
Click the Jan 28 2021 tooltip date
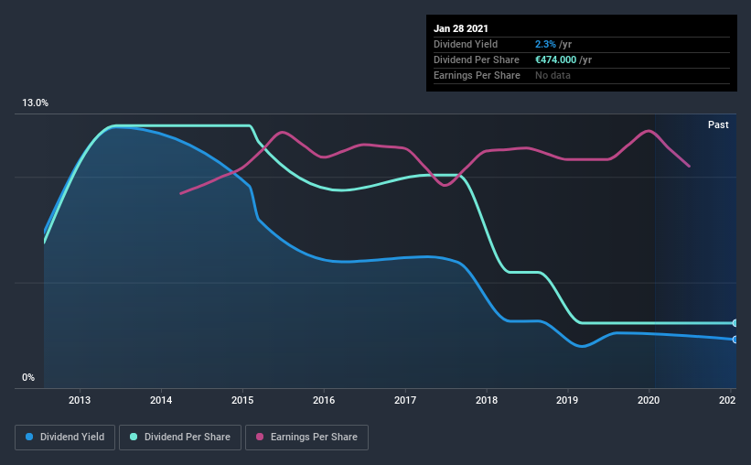[x=461, y=28]
